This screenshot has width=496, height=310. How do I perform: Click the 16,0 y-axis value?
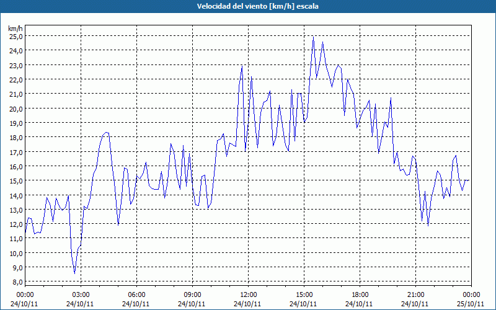click(x=16, y=166)
